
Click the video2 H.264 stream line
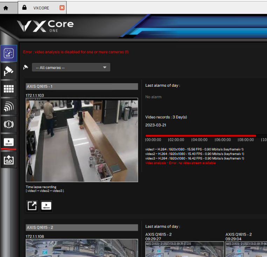(x=195, y=154)
